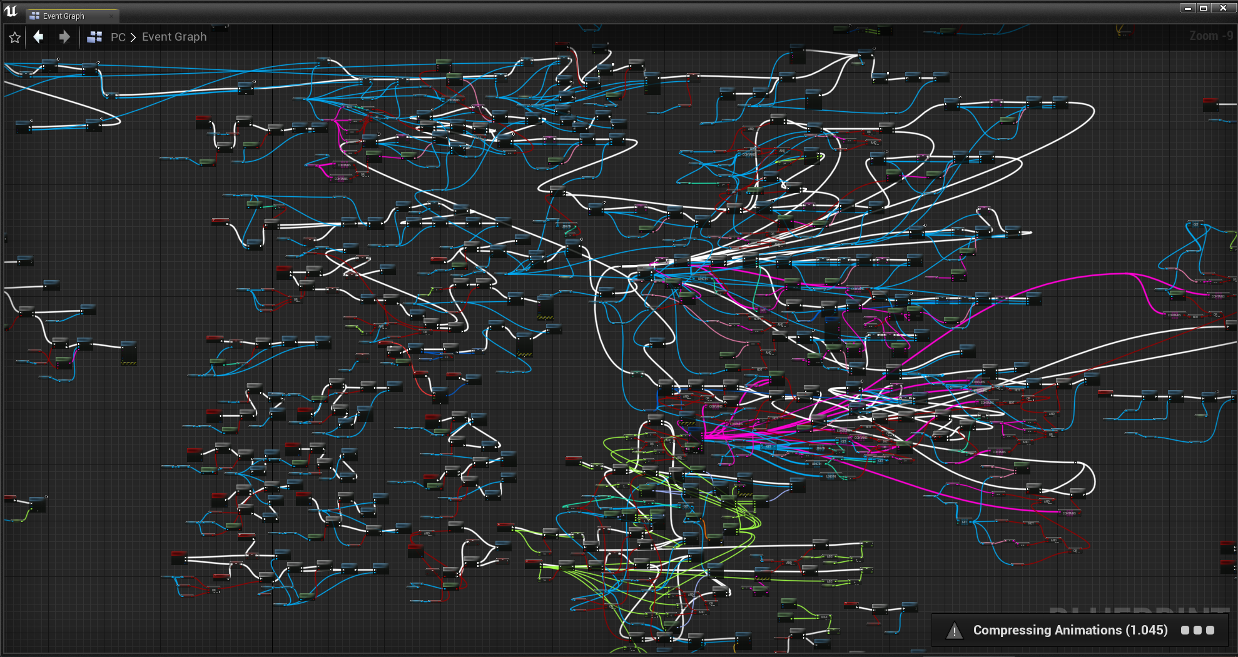
Task: Click the blueprint graph icon beside PC
Action: 94,37
